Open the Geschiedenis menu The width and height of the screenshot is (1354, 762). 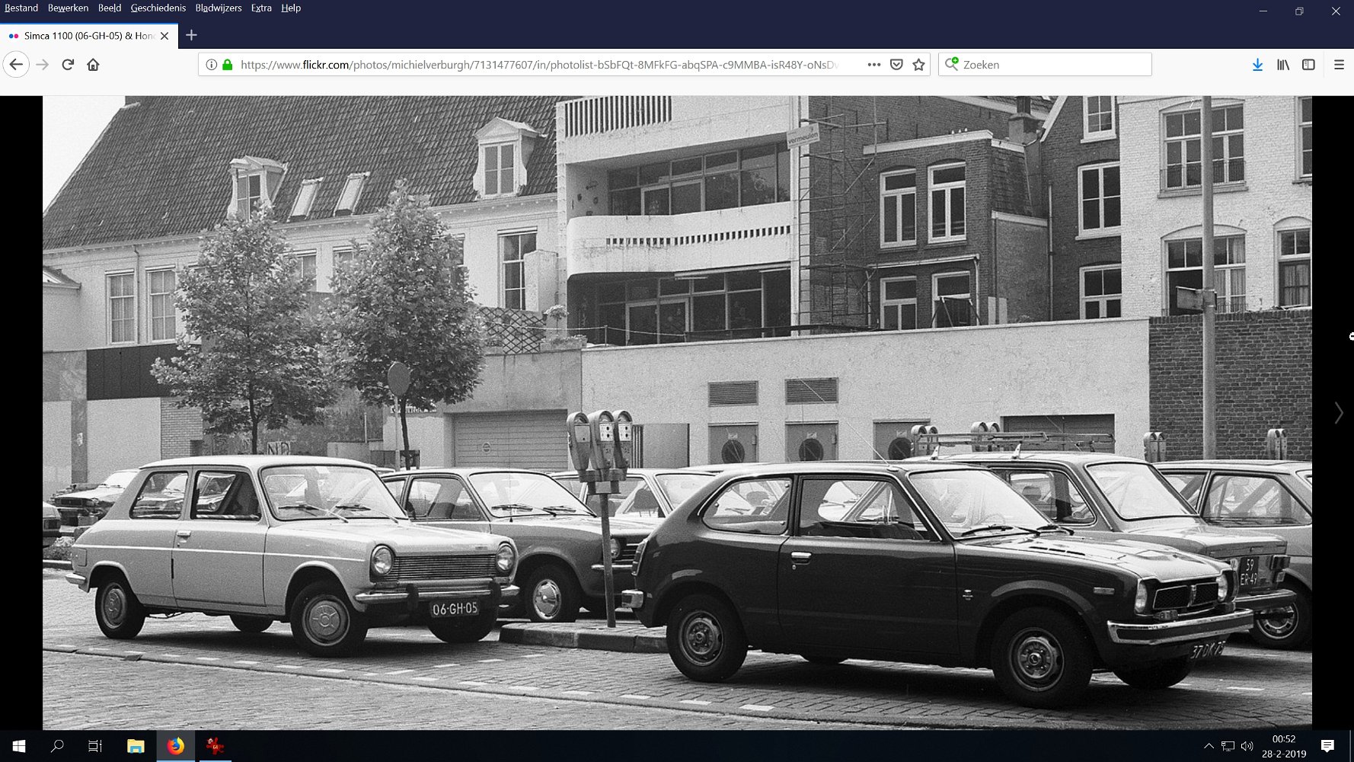pos(158,8)
